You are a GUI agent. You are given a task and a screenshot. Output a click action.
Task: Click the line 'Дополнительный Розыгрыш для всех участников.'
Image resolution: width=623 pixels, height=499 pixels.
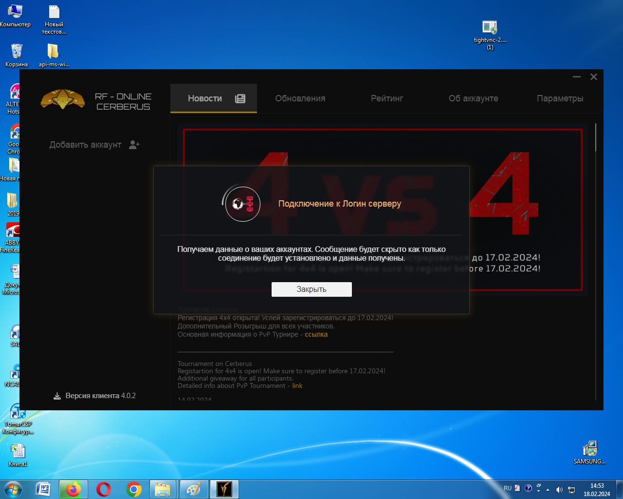tap(256, 326)
